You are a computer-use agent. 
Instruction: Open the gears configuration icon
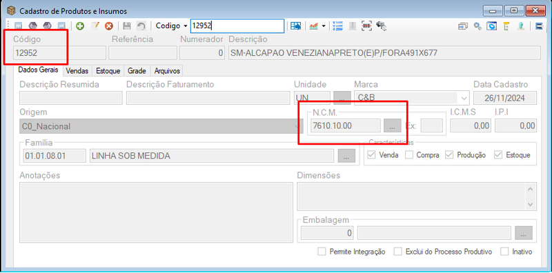pos(477,26)
